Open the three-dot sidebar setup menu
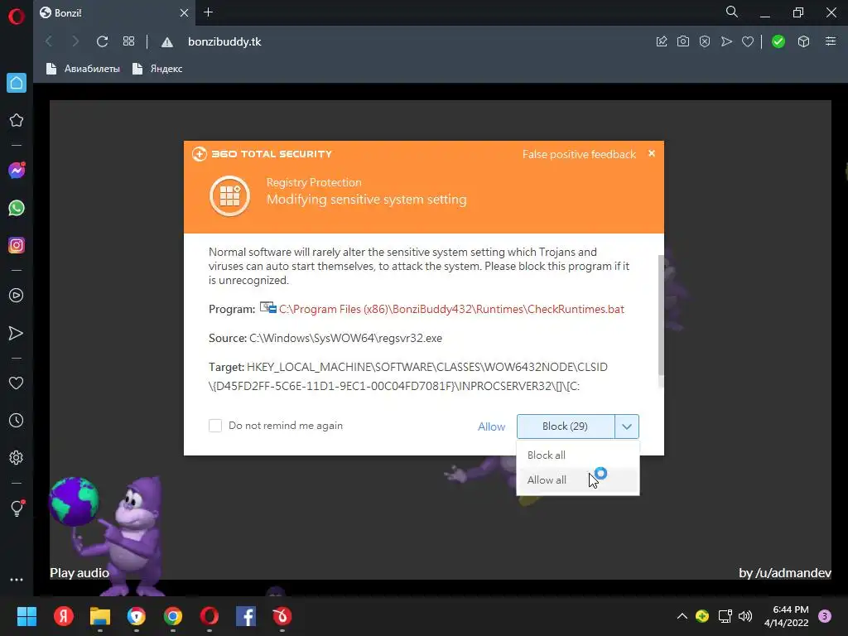 tap(17, 579)
